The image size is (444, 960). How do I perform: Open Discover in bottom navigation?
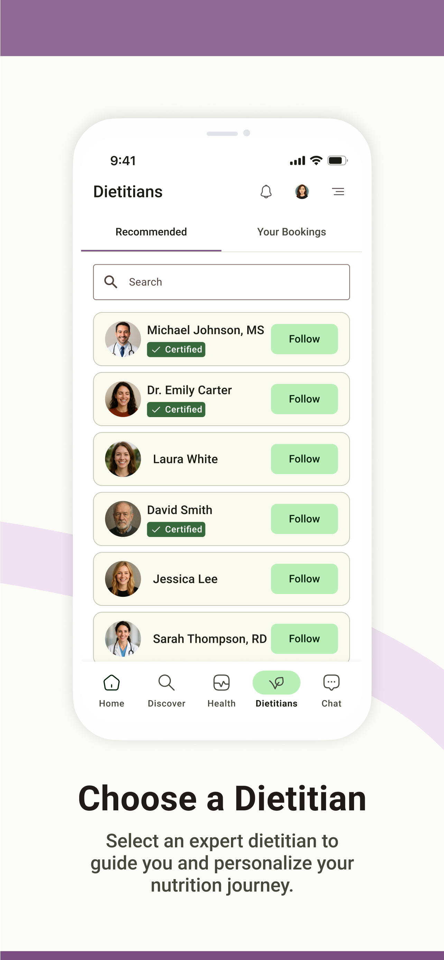(166, 691)
